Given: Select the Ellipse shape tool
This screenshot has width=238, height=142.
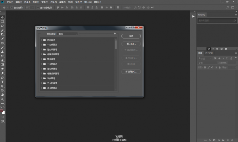Looking at the screenshot, I should point(2,91).
